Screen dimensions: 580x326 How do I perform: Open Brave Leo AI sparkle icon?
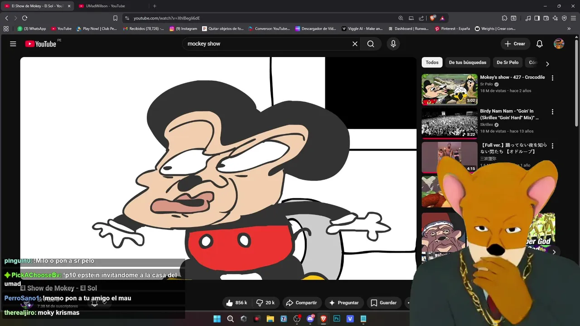pyautogui.click(x=555, y=18)
